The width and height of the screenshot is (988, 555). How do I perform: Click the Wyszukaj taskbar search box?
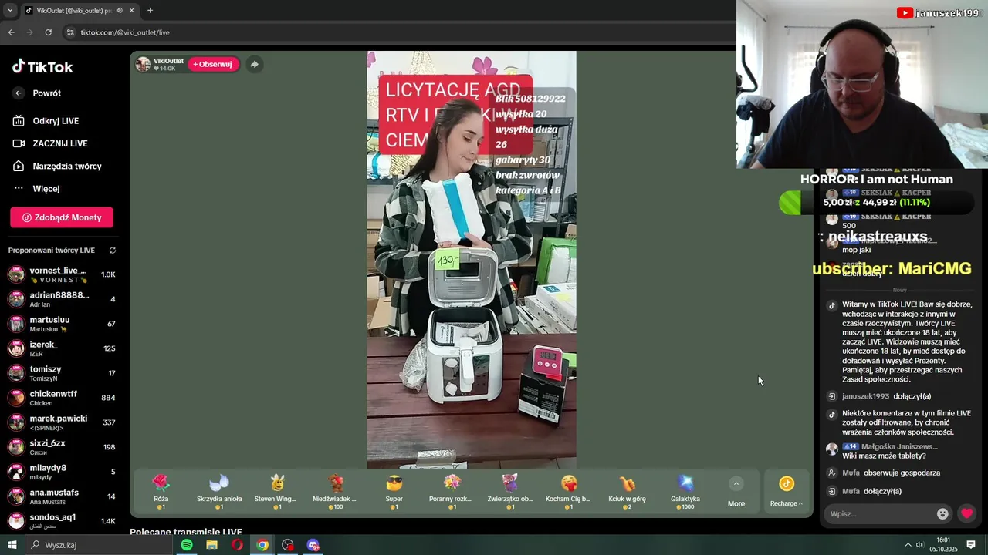[99, 545]
